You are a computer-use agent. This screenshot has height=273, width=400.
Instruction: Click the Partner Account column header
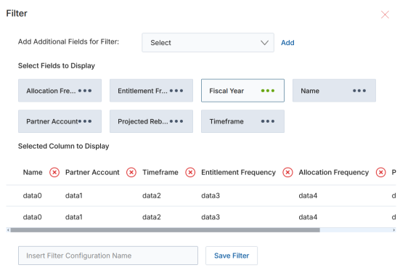(x=92, y=173)
